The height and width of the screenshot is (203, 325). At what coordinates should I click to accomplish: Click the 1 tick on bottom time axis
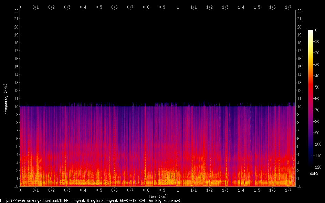[x=178, y=190]
